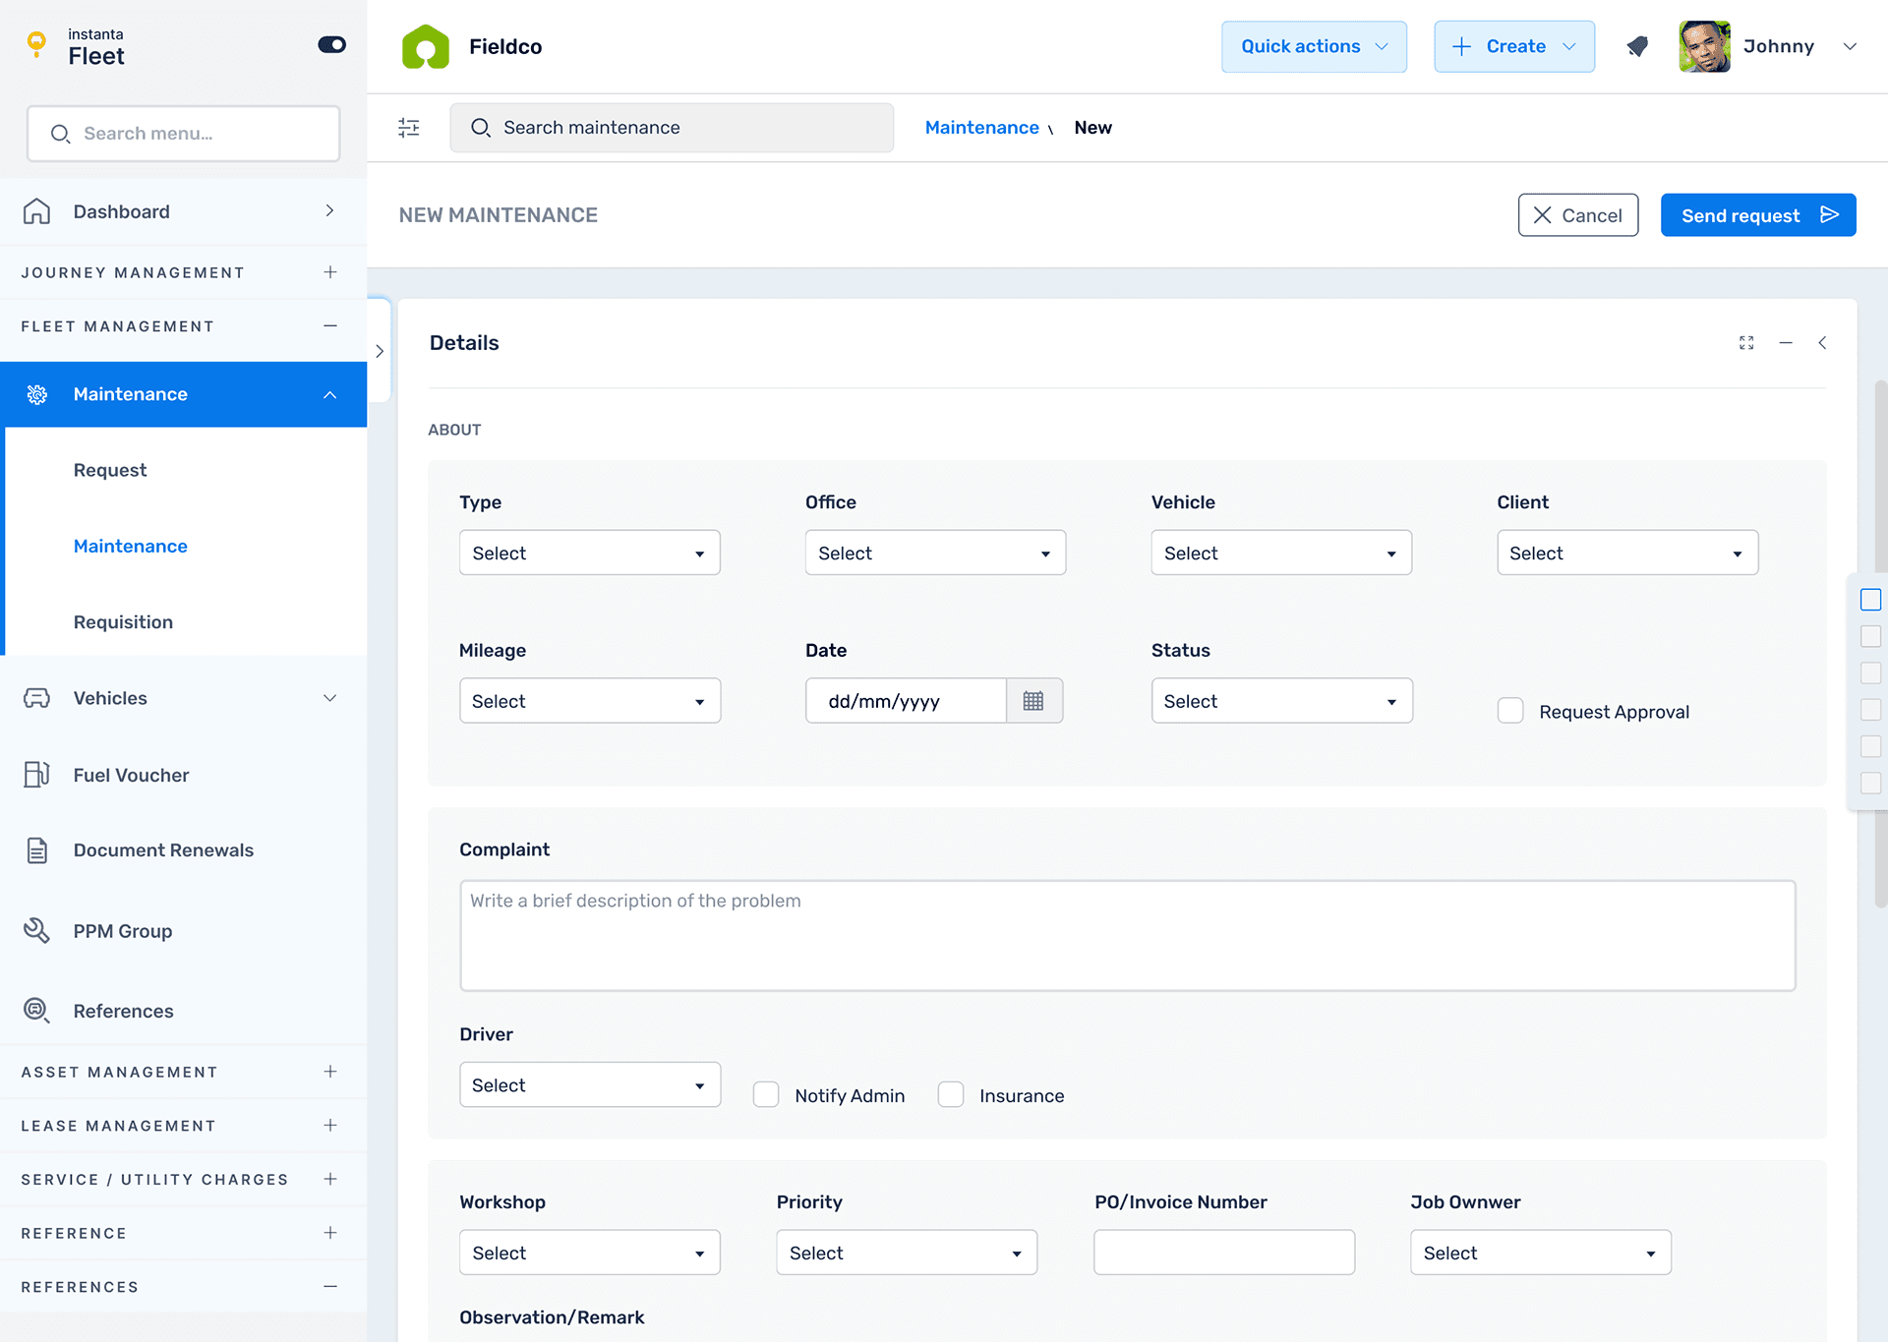This screenshot has width=1888, height=1342.
Task: Check the Request Approval checkbox
Action: [1510, 711]
